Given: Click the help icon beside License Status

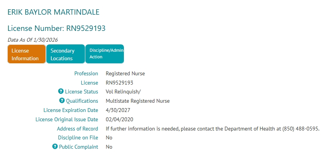Looking at the screenshot, I should point(61,92).
